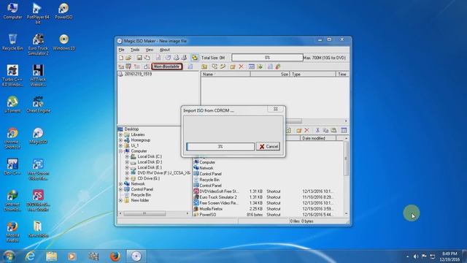Open the File menu
The width and height of the screenshot is (467, 263).
[x=121, y=50]
